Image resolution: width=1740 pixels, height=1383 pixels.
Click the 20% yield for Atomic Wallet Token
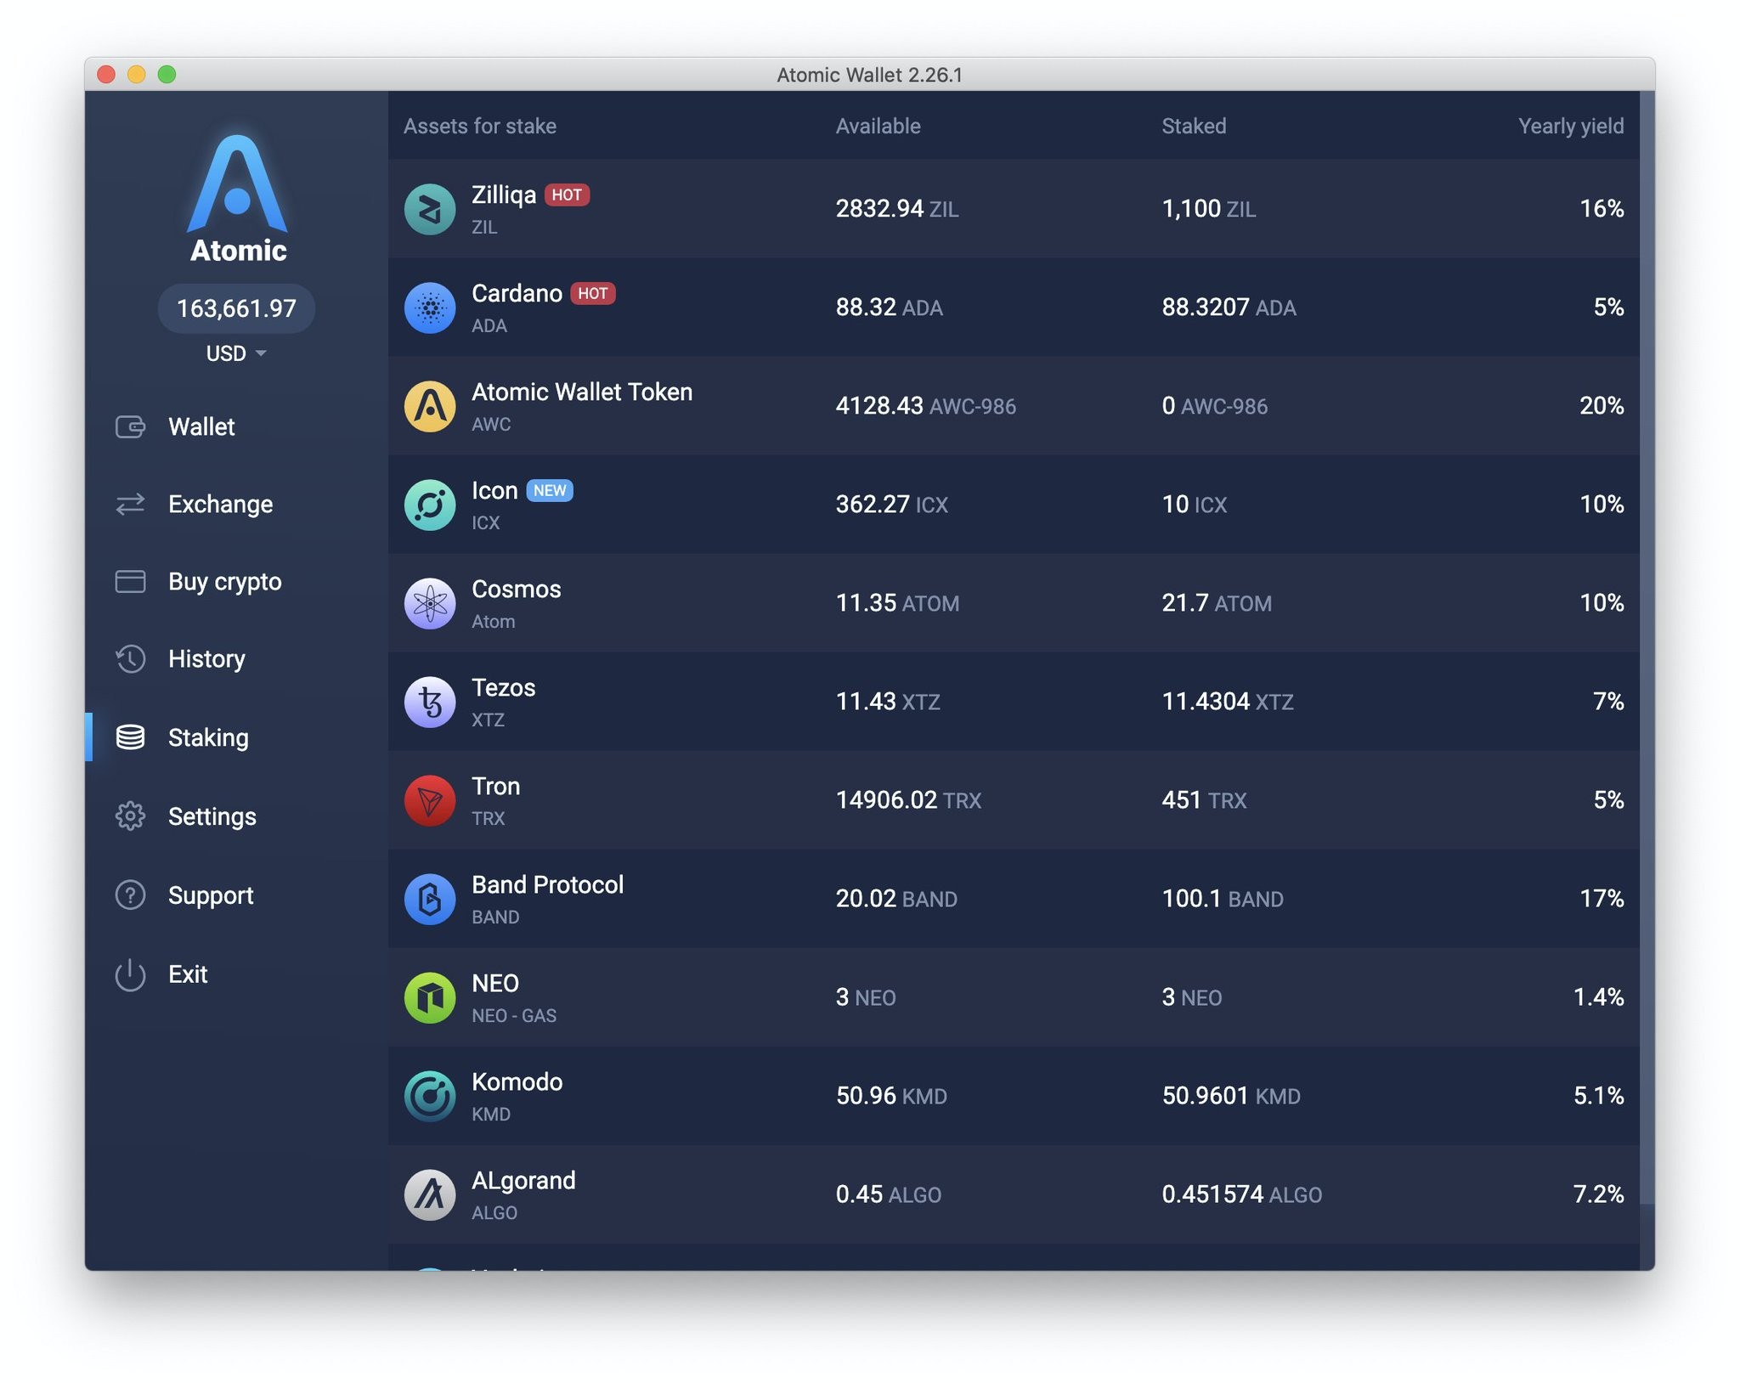(x=1602, y=406)
